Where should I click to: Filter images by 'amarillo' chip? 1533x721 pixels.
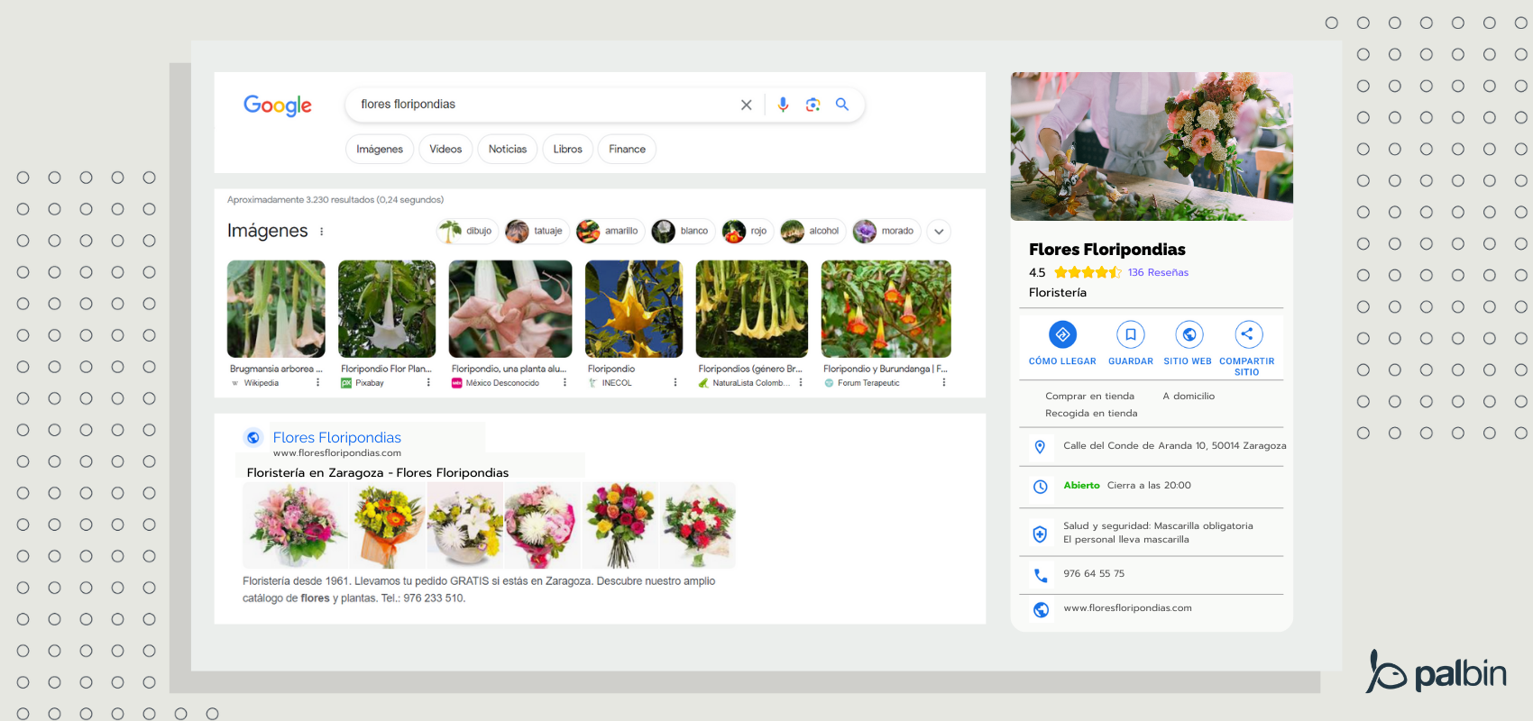coord(610,232)
